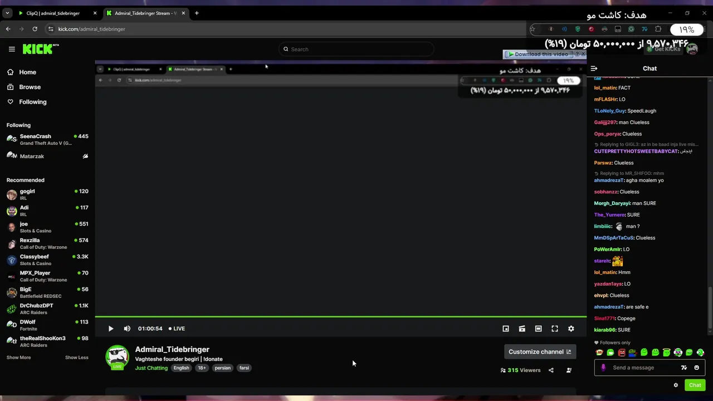
Task: Create a clip with the clapperboard icon
Action: tap(522, 329)
